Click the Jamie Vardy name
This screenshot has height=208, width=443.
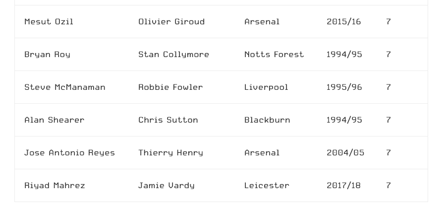coord(166,186)
